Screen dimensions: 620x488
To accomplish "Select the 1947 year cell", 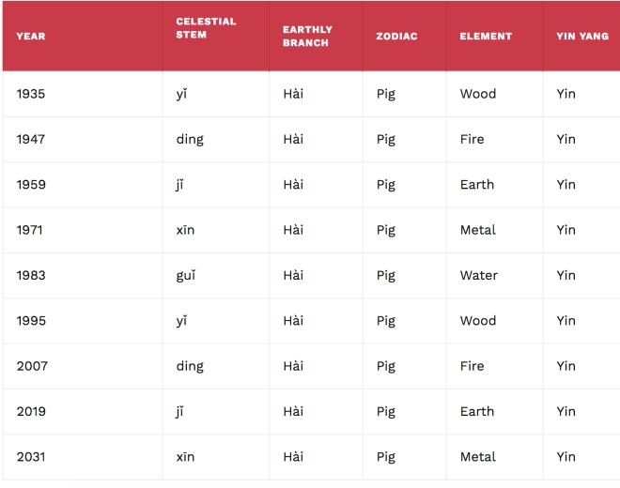I will [x=31, y=139].
